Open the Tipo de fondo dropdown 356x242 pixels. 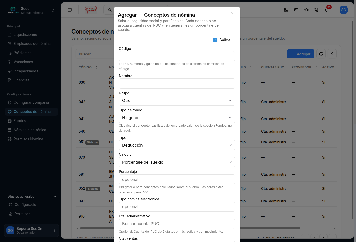[177, 118]
